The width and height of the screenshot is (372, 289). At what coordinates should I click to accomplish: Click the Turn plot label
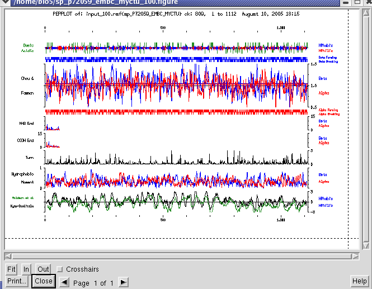point(30,158)
